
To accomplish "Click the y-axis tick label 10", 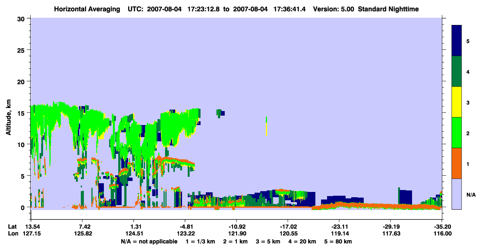I will click(x=22, y=144).
